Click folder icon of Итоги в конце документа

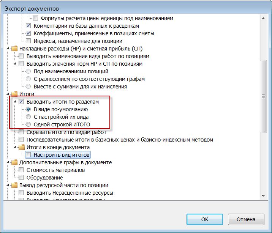click(21, 147)
